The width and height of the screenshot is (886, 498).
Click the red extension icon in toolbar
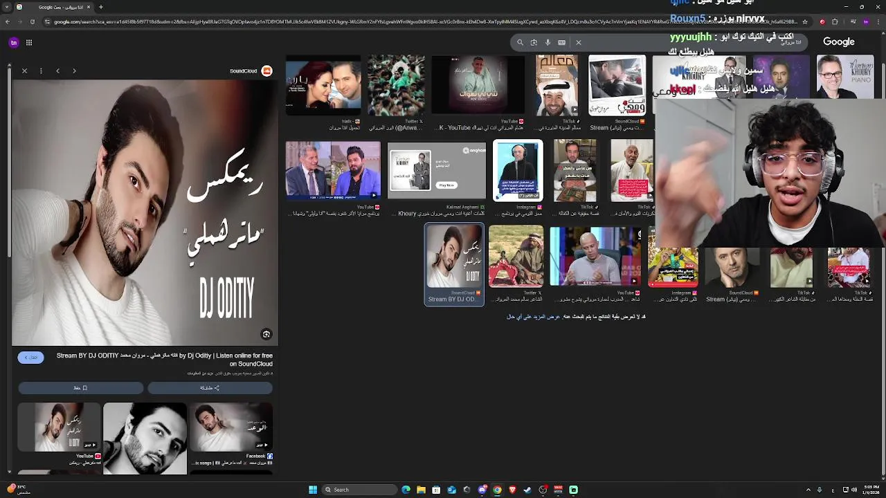(822, 21)
